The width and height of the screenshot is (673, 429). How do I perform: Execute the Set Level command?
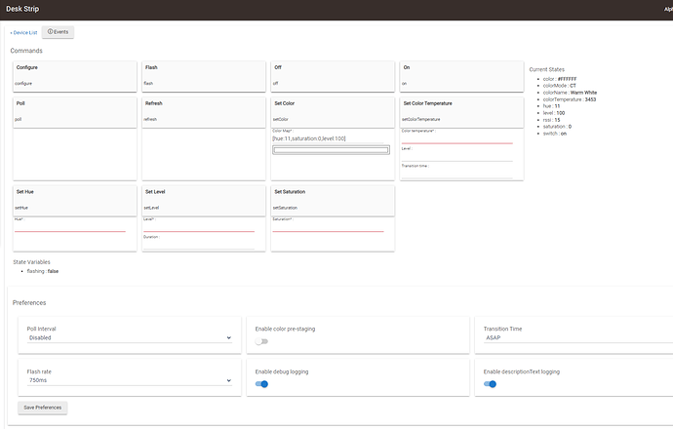coord(204,201)
